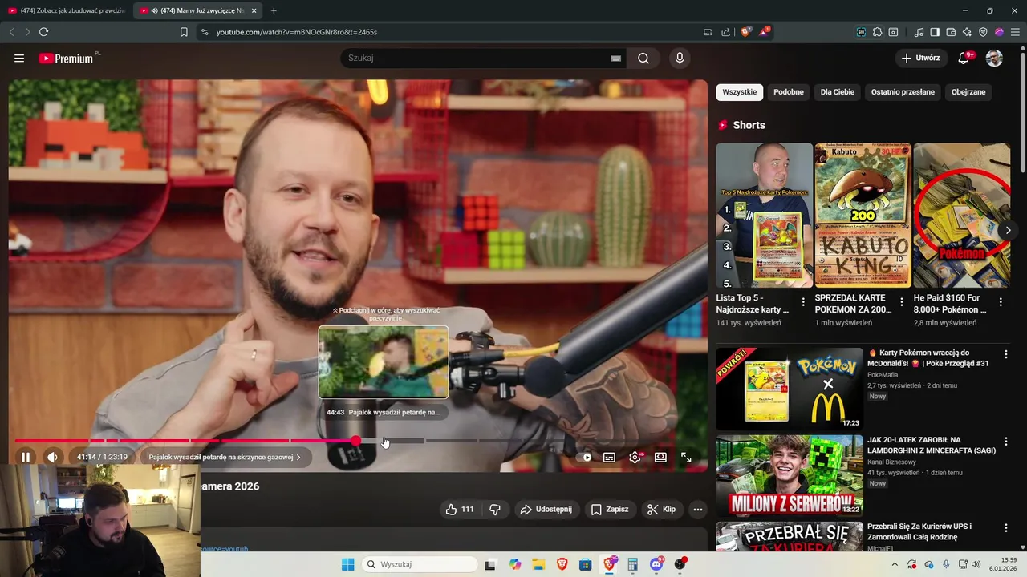
Task: Click Zapisz save button
Action: coord(610,509)
